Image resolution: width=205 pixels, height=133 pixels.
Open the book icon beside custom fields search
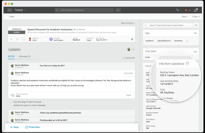click(x=196, y=25)
